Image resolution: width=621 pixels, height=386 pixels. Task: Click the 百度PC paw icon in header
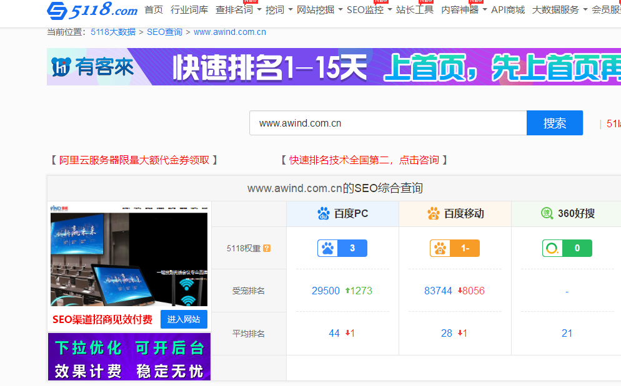tap(323, 213)
